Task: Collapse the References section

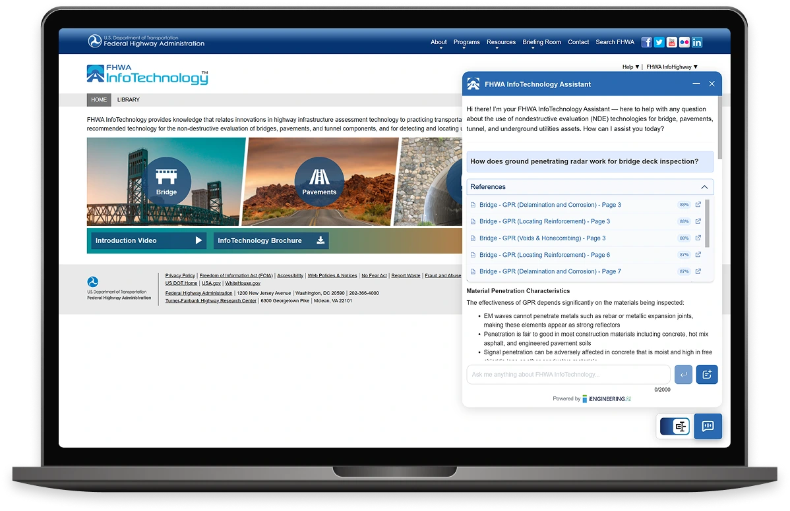Action: pos(704,187)
